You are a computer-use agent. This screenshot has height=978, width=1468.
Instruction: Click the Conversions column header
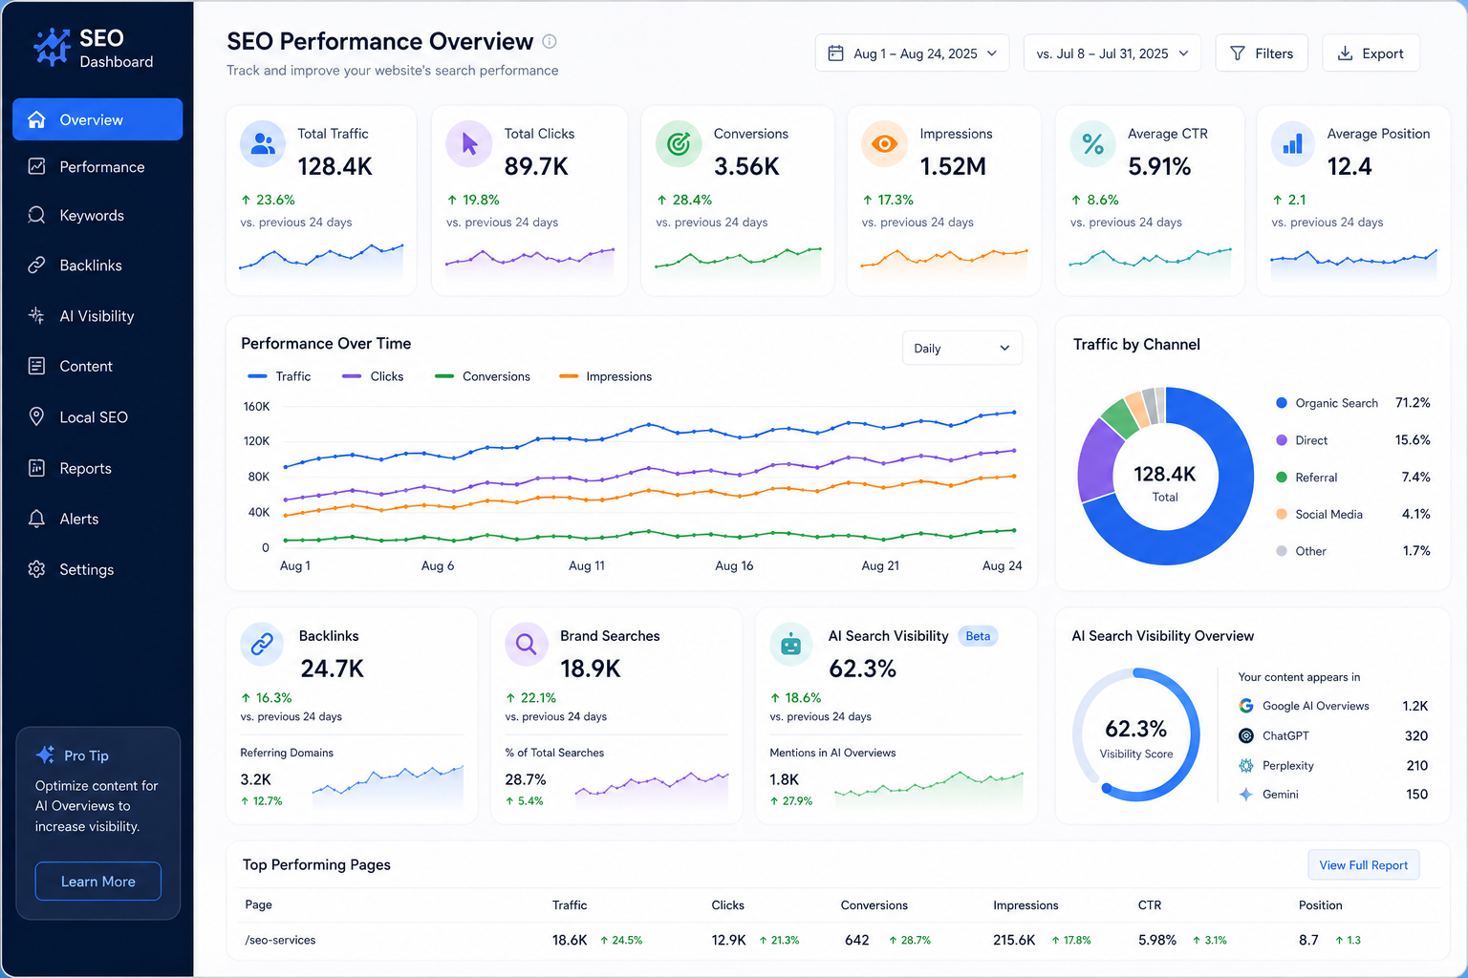[874, 905]
